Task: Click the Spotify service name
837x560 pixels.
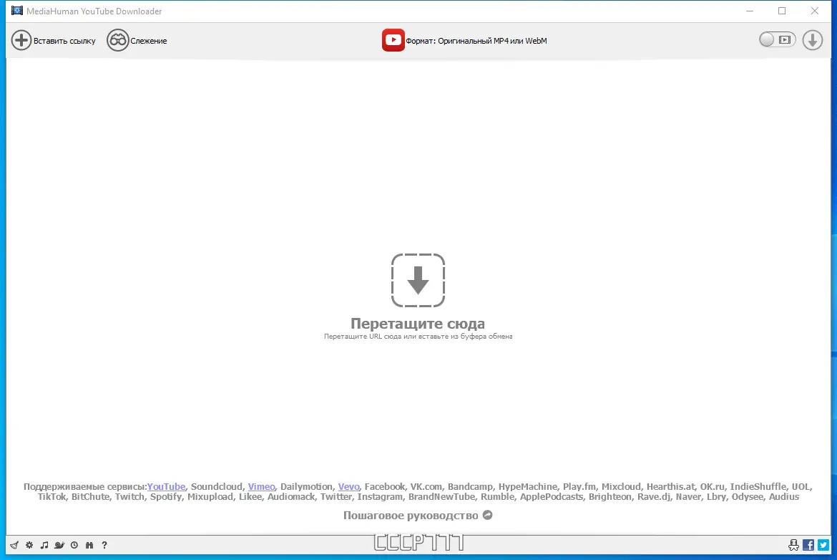Action: pos(166,497)
